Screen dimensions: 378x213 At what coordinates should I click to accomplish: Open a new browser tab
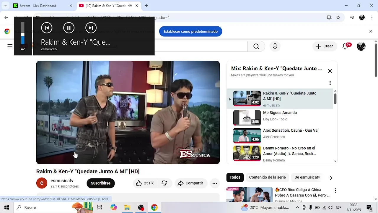coord(146,6)
